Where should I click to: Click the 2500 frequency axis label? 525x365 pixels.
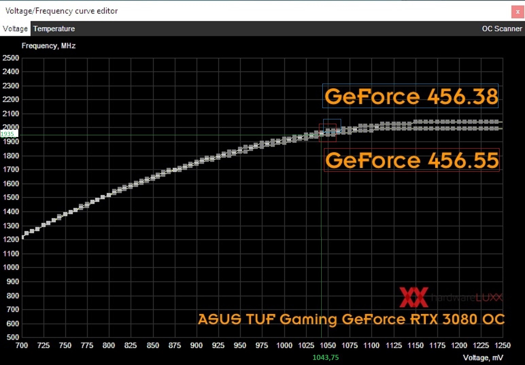[11, 58]
